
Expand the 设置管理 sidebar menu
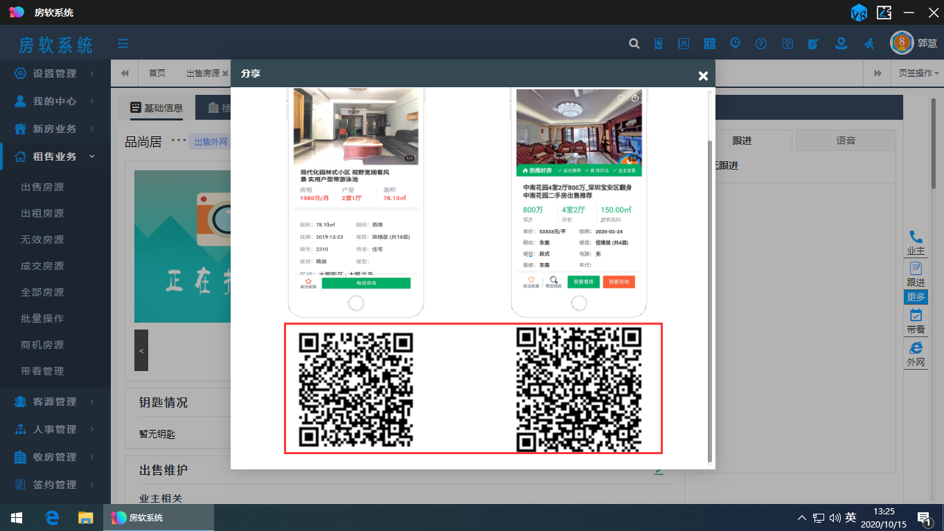pos(55,73)
